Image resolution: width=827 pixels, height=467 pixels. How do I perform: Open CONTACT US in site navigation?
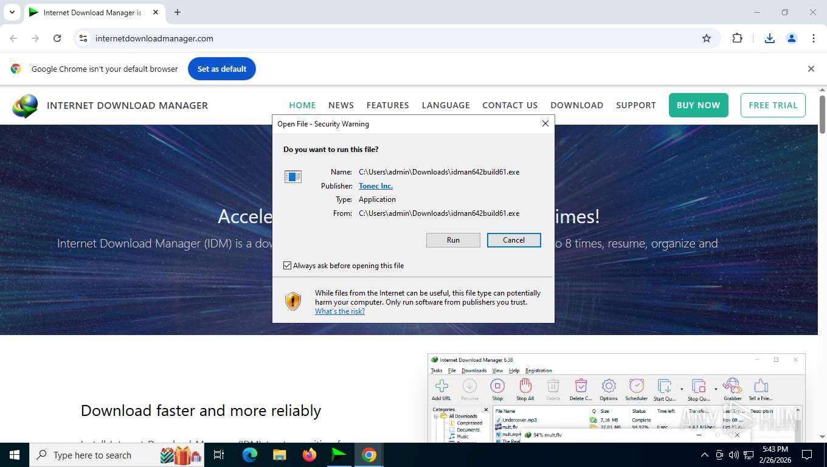point(510,105)
